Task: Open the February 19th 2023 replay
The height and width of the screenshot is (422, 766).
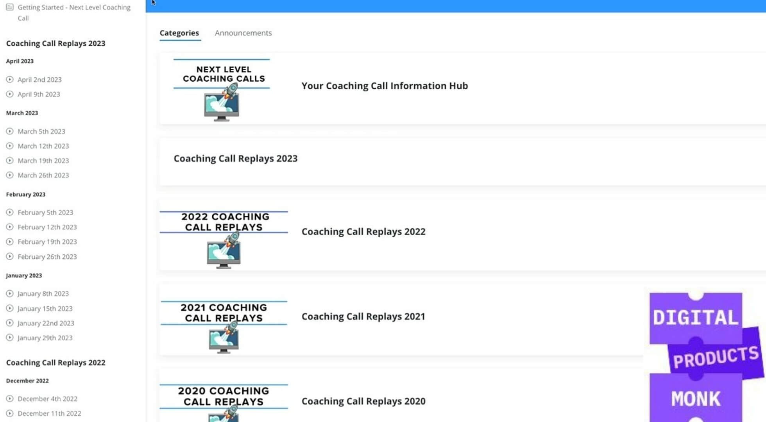Action: [47, 241]
